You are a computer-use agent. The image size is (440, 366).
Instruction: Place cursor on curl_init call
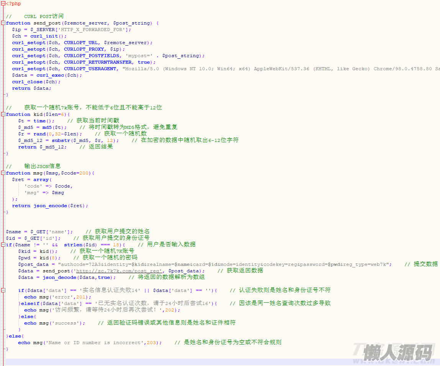(44, 36)
